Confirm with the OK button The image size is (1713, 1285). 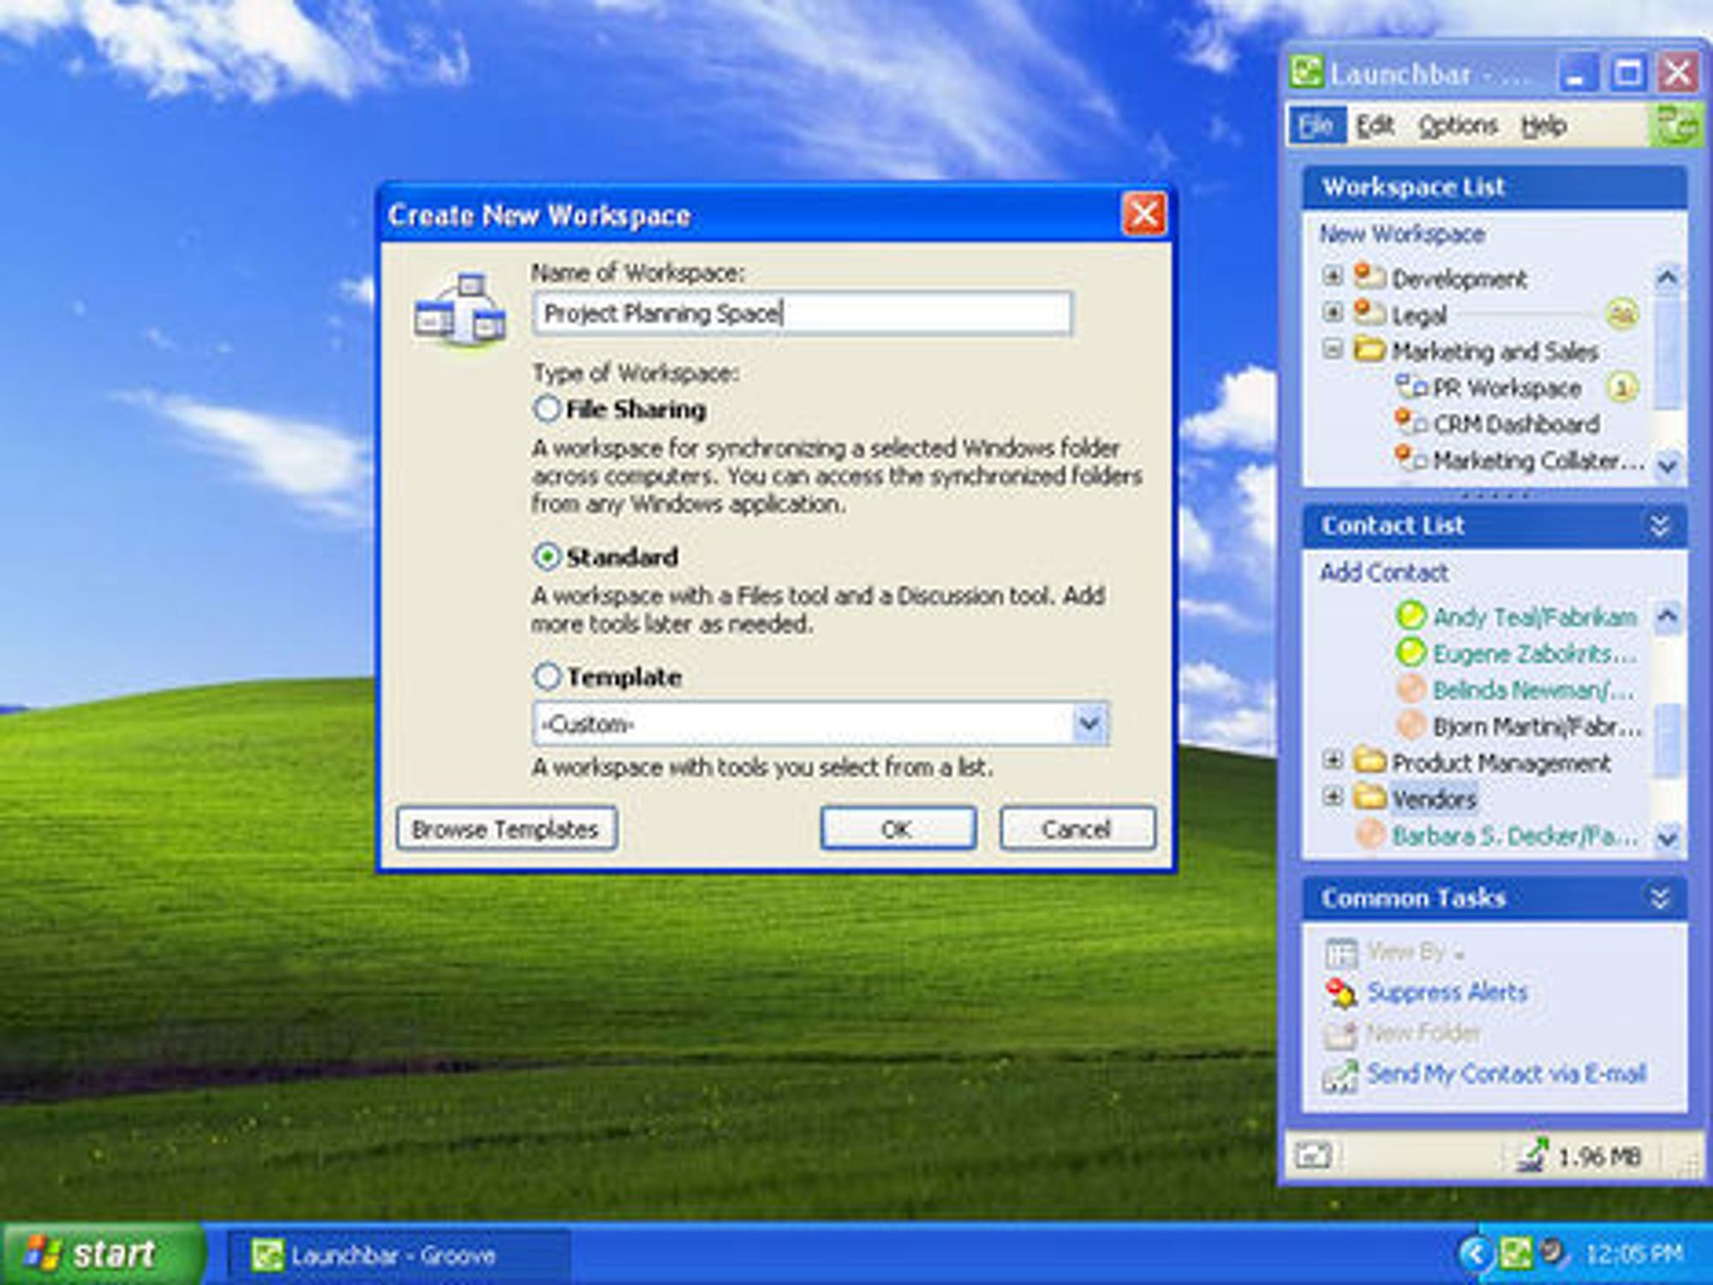[x=897, y=828]
